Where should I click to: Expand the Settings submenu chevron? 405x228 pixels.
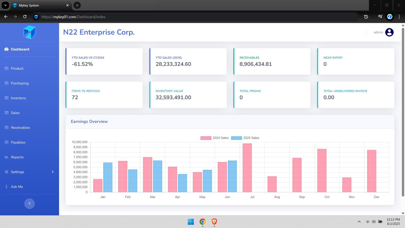pyautogui.click(x=53, y=172)
